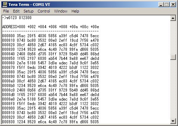Screen dimensions: 178x126
Task: Click value c032 in row 000820
Action: tap(95, 45)
